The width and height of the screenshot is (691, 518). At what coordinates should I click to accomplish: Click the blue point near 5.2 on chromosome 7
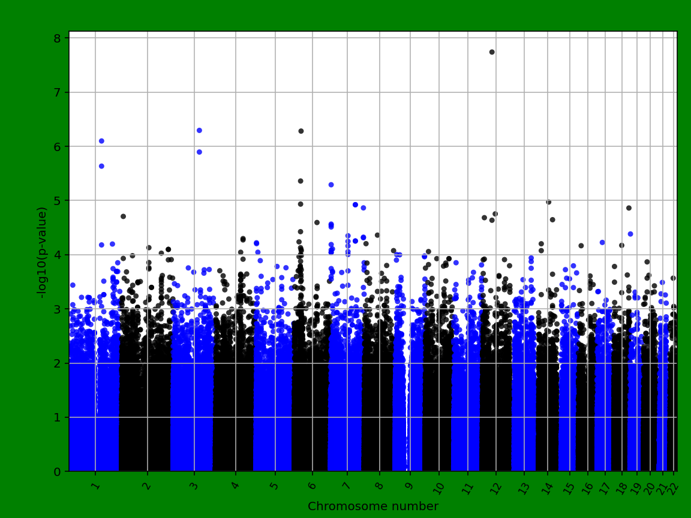point(331,186)
